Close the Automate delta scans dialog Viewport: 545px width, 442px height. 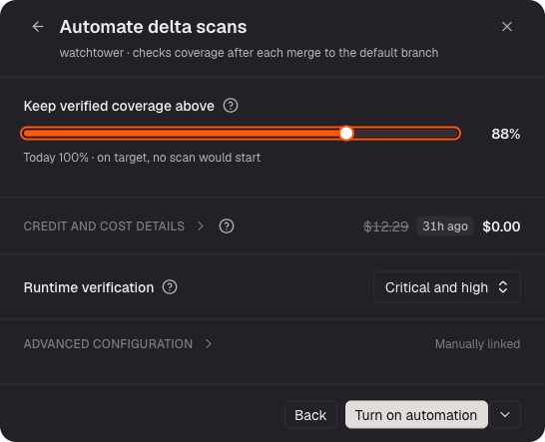click(x=507, y=27)
